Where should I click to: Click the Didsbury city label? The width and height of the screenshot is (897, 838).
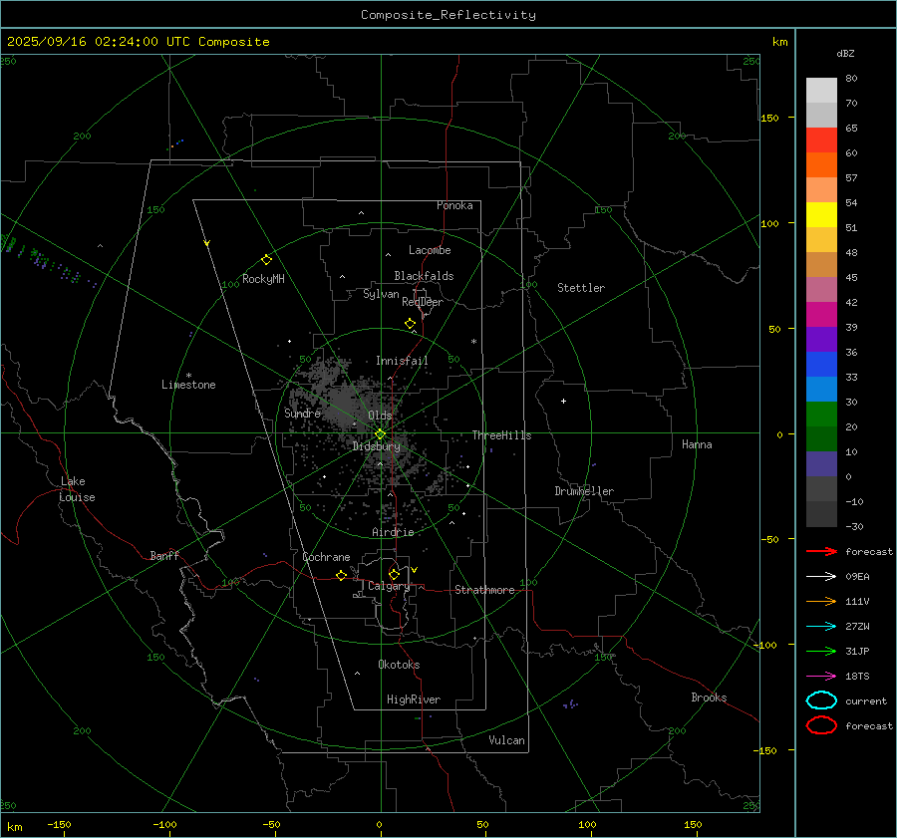pyautogui.click(x=377, y=446)
